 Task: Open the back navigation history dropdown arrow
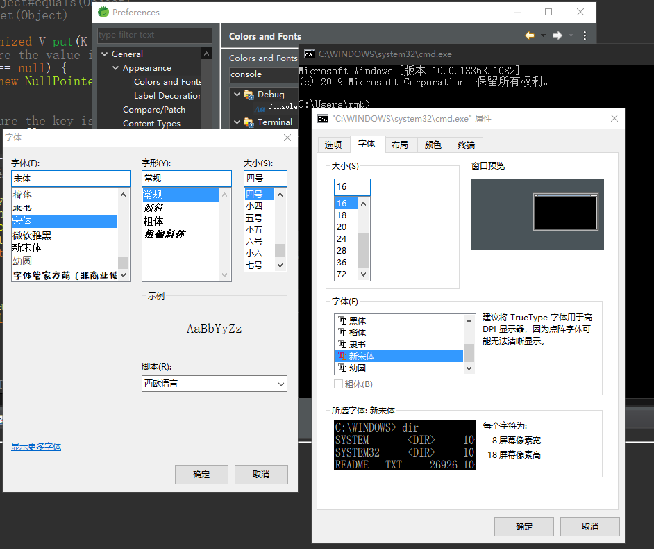click(543, 35)
